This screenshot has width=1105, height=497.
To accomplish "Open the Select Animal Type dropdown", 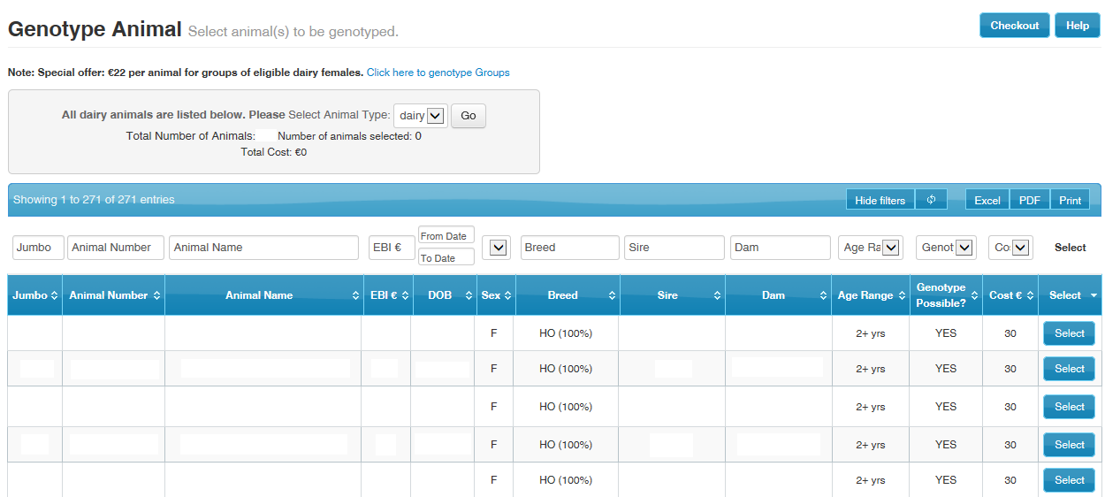I will click(421, 116).
